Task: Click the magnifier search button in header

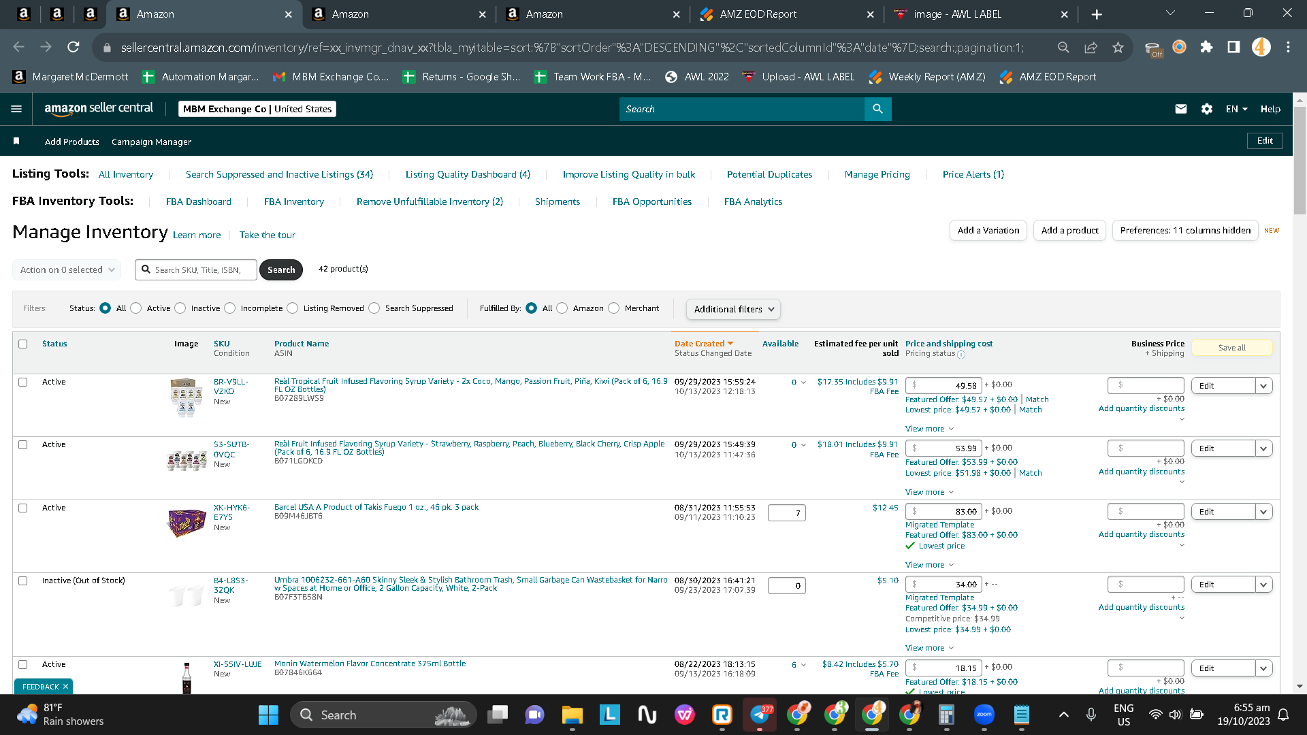Action: (x=877, y=109)
